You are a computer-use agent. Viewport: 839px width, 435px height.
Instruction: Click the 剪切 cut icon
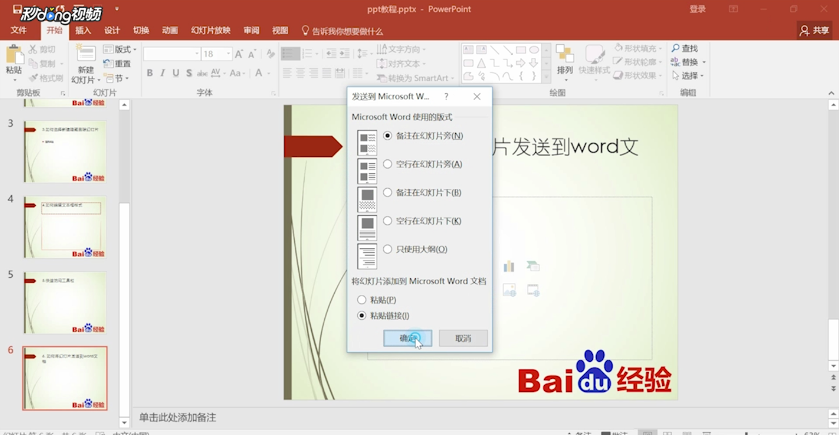click(x=43, y=49)
